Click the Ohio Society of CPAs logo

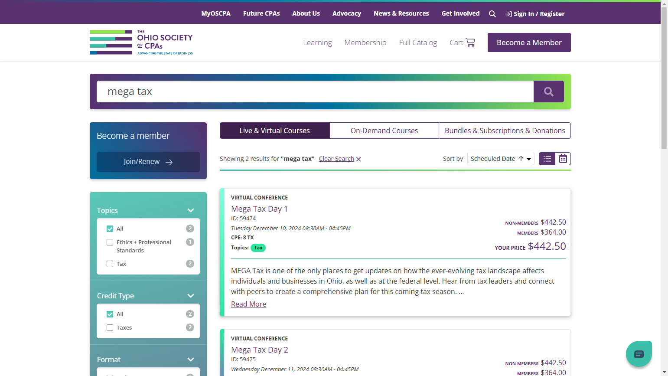tap(141, 42)
